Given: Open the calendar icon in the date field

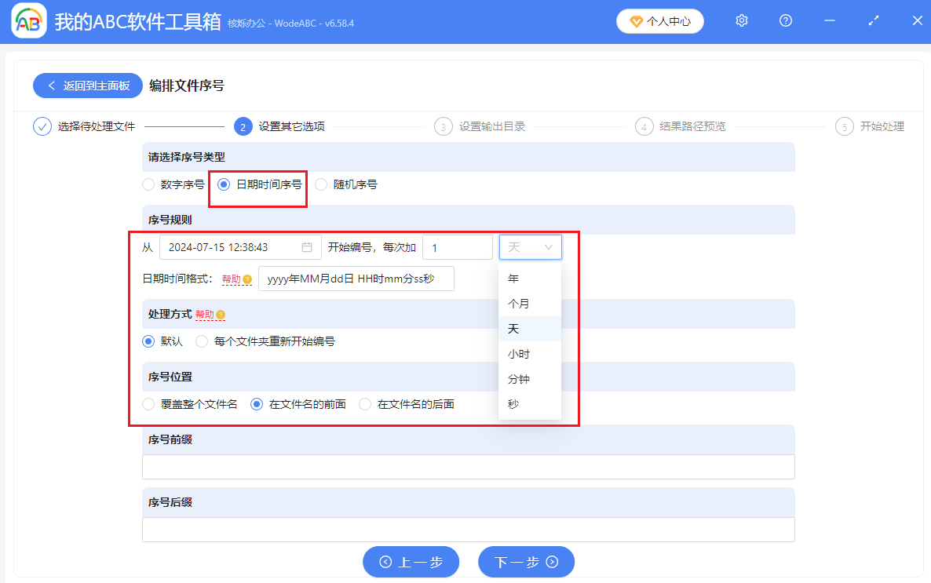Looking at the screenshot, I should click(309, 246).
